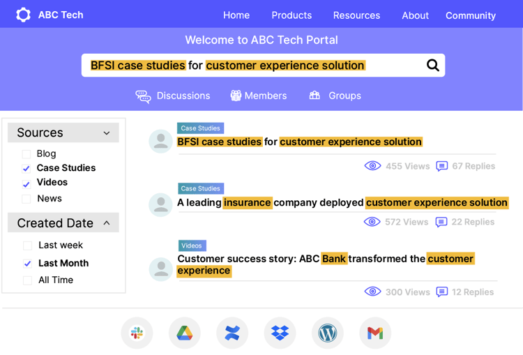The width and height of the screenshot is (523, 355).
Task: Click eye icon next to 572 Views
Action: point(372,222)
